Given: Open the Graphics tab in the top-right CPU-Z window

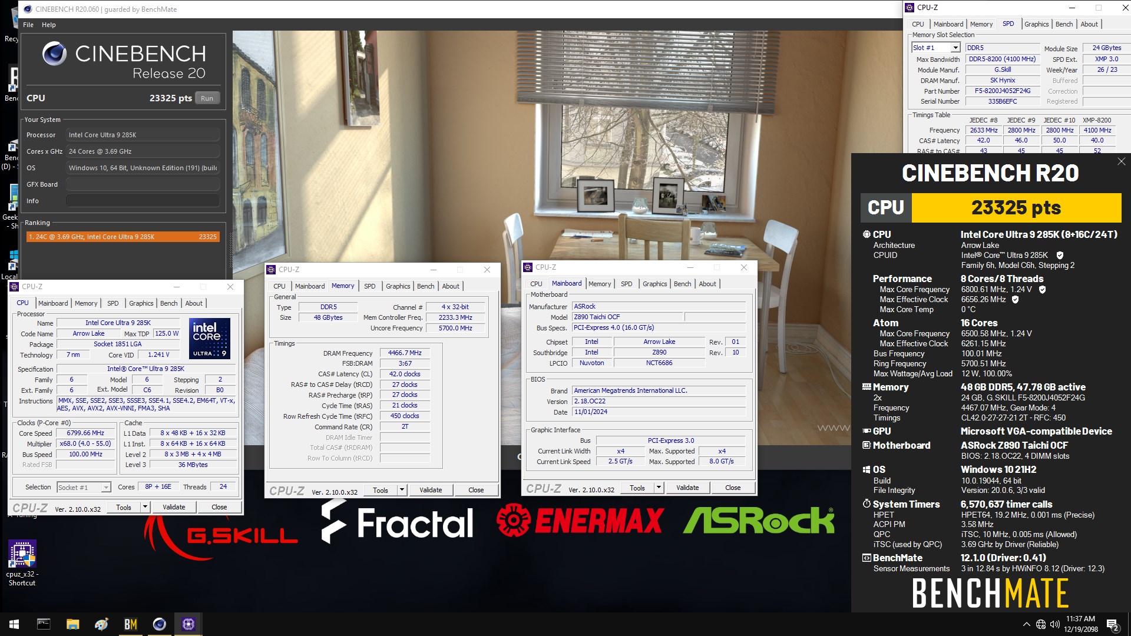Looking at the screenshot, I should coord(1037,24).
